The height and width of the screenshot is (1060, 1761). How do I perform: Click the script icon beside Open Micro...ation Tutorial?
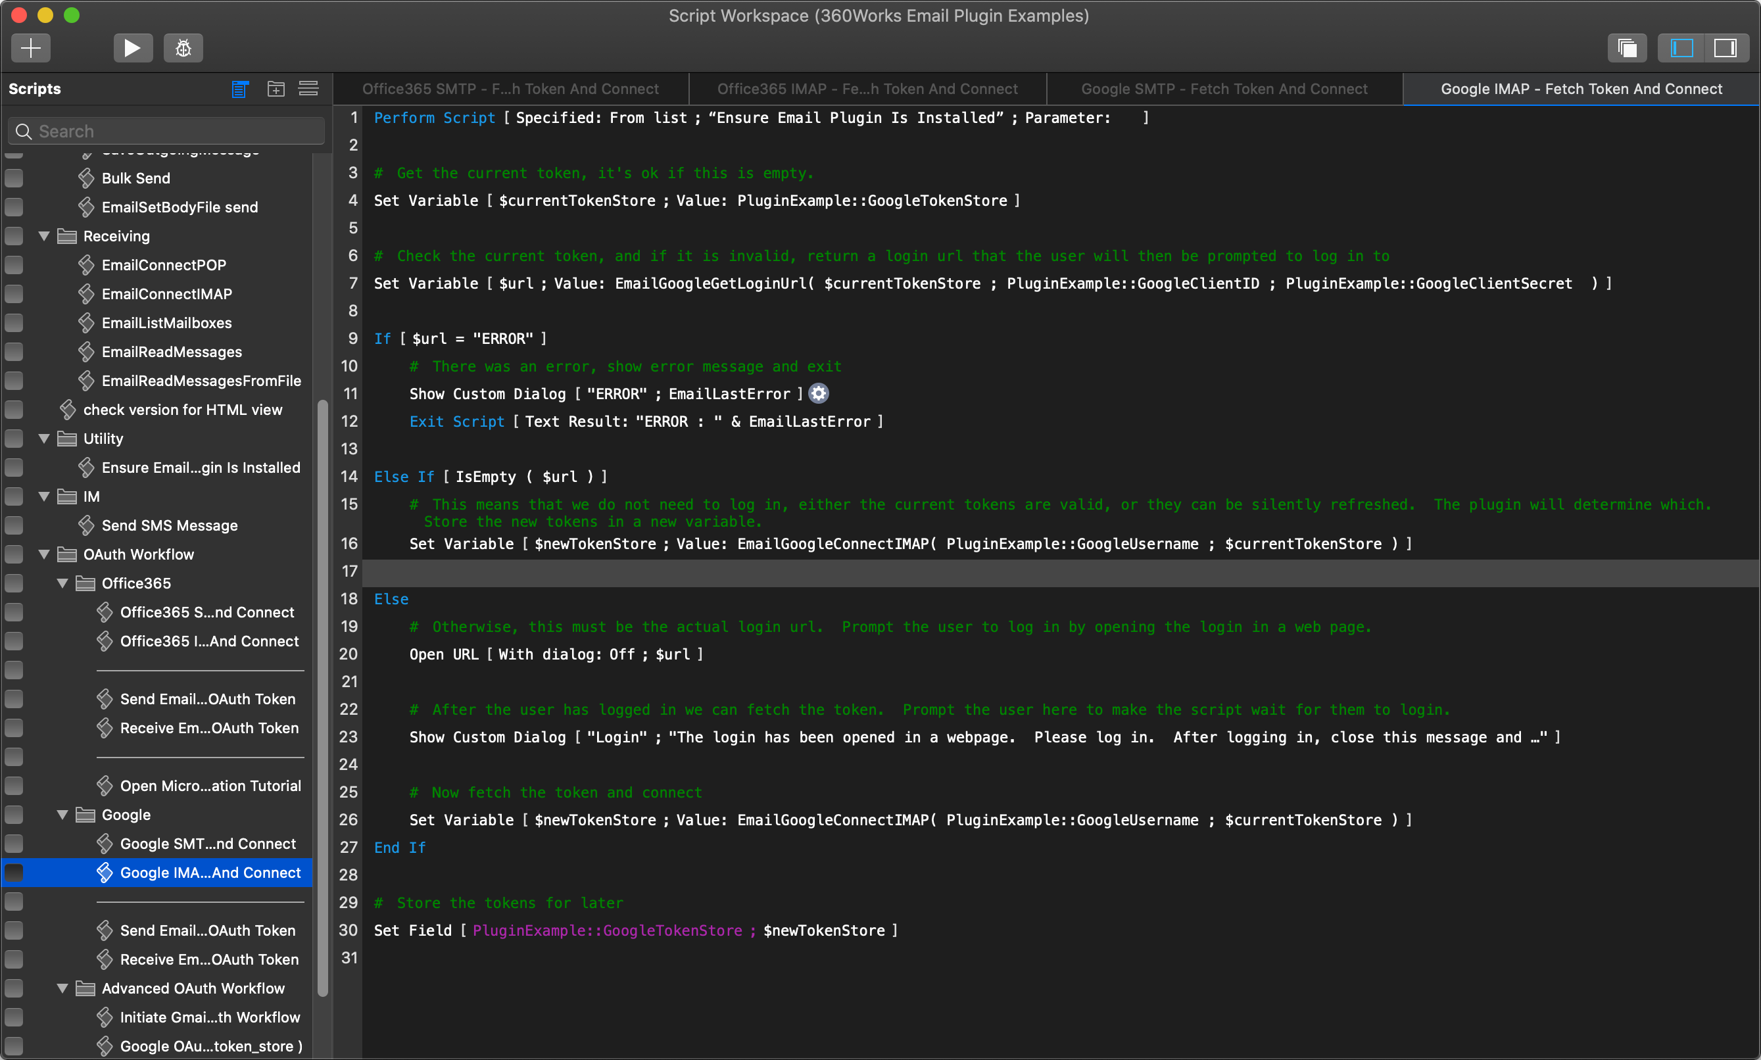[105, 786]
